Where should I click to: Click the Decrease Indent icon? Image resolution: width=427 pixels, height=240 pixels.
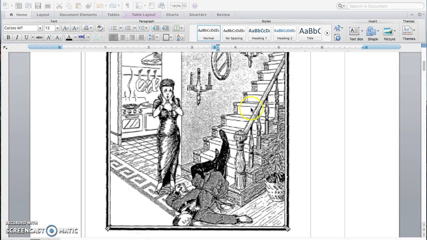click(x=156, y=28)
